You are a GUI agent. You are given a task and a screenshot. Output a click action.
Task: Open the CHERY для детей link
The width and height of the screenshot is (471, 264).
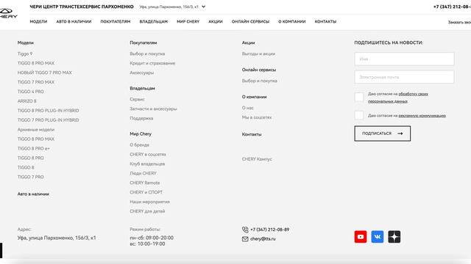[x=147, y=211]
